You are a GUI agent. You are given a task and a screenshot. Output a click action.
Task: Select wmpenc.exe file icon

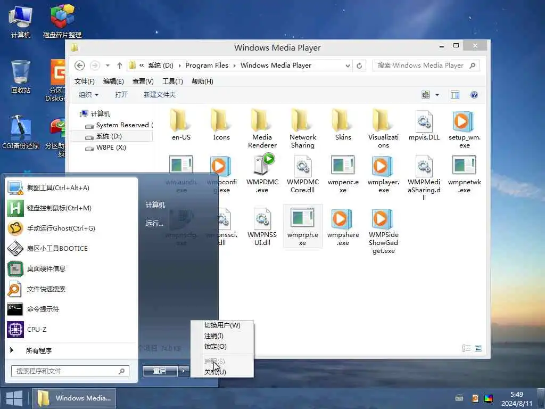tap(343, 165)
